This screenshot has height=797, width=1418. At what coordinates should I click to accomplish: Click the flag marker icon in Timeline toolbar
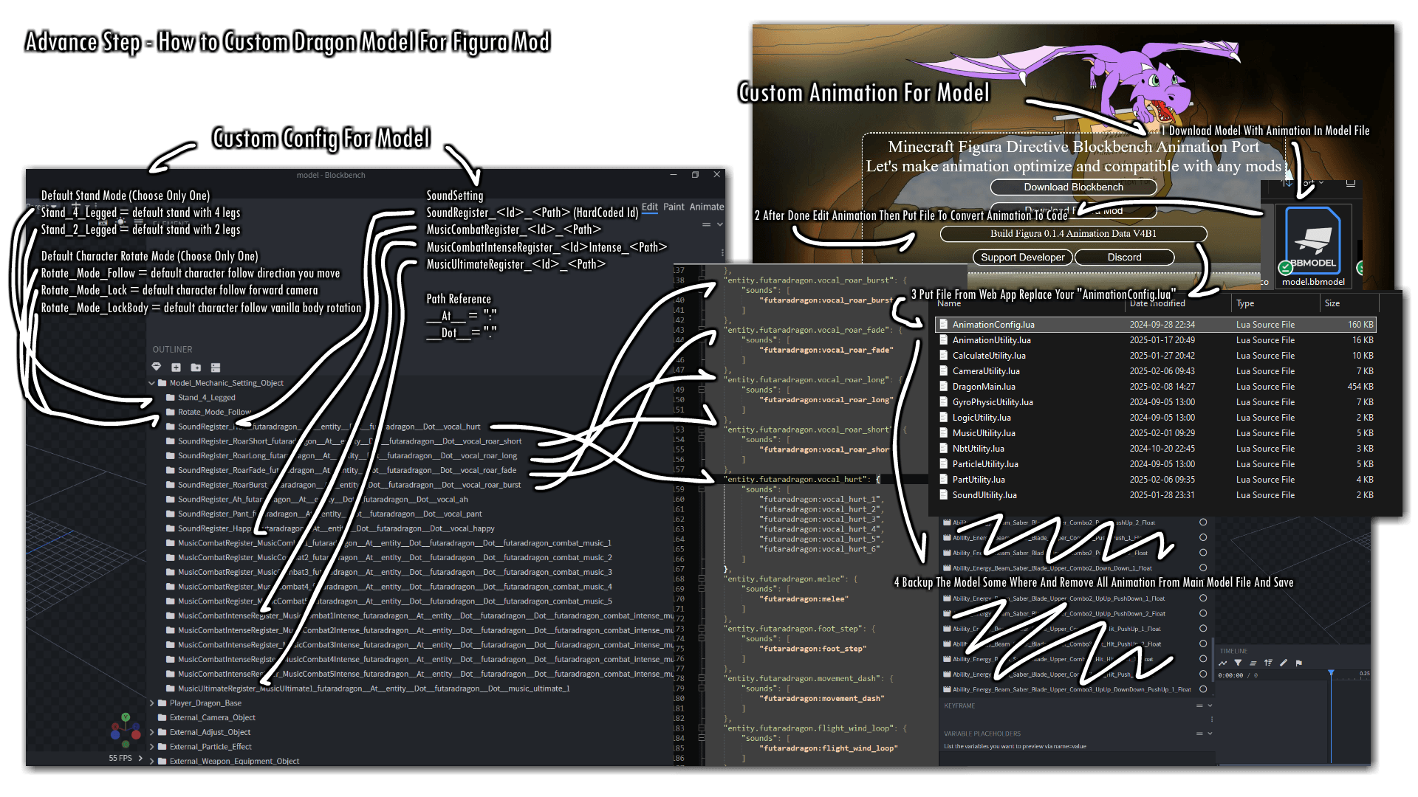pyautogui.click(x=1299, y=663)
